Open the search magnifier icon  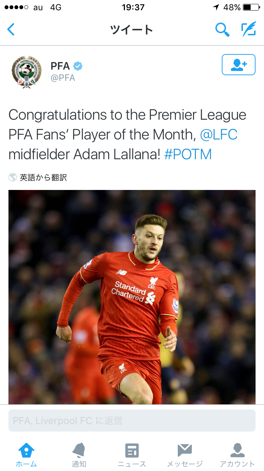click(222, 30)
